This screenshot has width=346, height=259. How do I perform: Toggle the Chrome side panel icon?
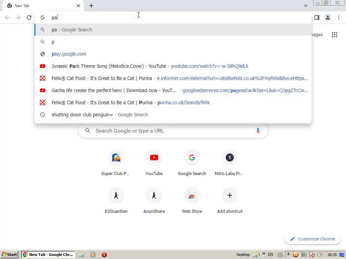coord(317,18)
